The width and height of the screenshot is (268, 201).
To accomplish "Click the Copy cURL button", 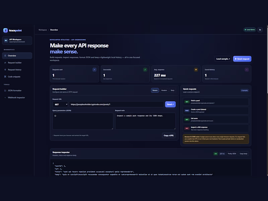I will [x=169, y=136].
